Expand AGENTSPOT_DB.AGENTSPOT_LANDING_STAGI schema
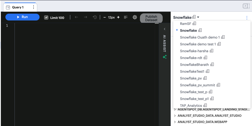Viewport: 252px width, 126px height. pos(175,110)
